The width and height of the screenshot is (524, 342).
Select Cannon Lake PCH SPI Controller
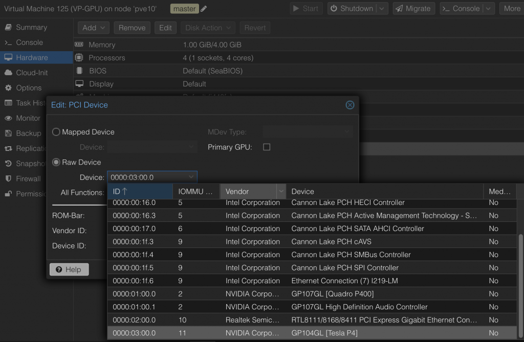pos(312,268)
